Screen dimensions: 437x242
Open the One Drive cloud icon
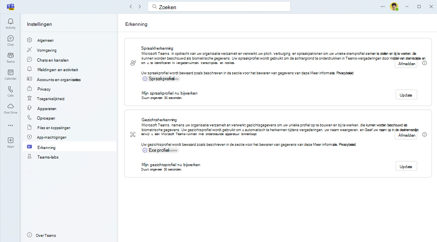(x=11, y=106)
